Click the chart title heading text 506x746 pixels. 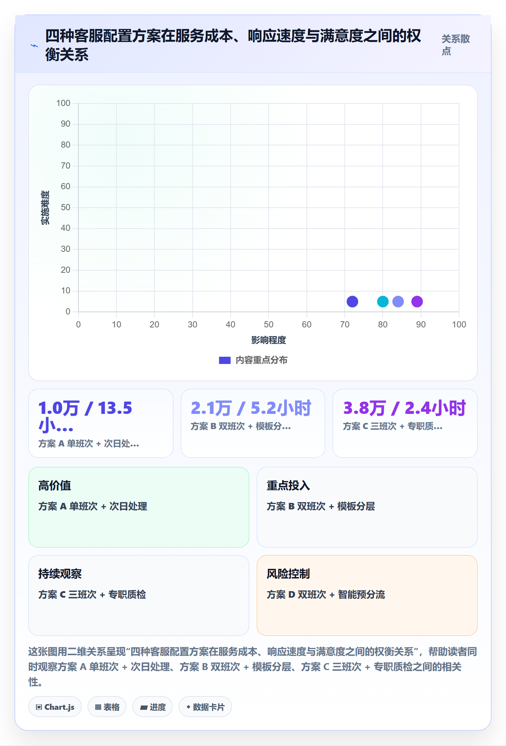(x=233, y=45)
